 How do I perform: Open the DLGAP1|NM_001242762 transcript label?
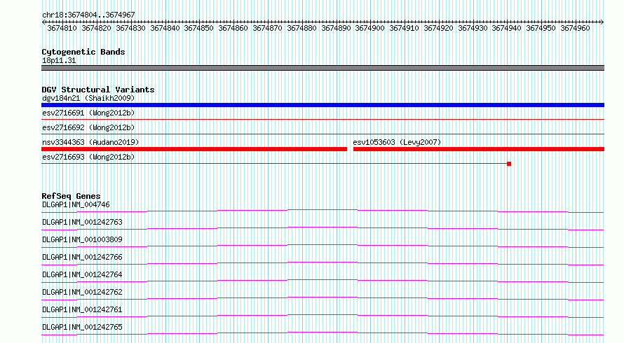[x=82, y=292]
